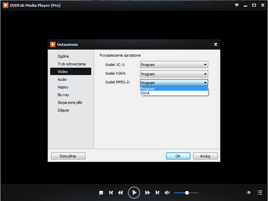This screenshot has height=201, width=268.
Task: Click the Domyślnie button
Action: click(68, 156)
